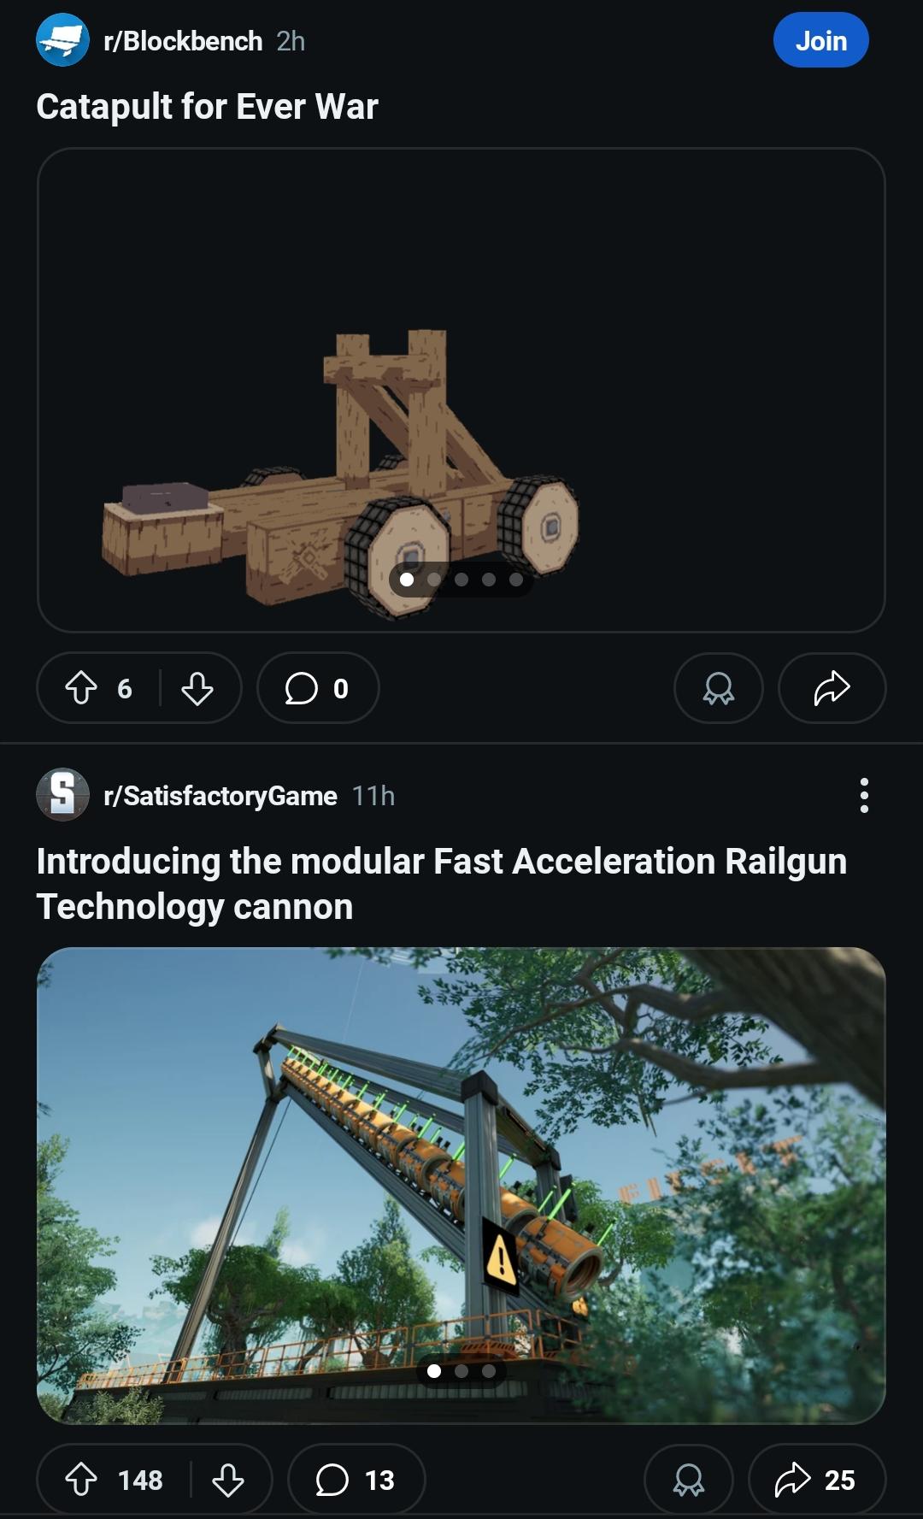Open three-dot menu for SatisfactoryGame post
Viewport: 923px width, 1519px height.
(864, 795)
